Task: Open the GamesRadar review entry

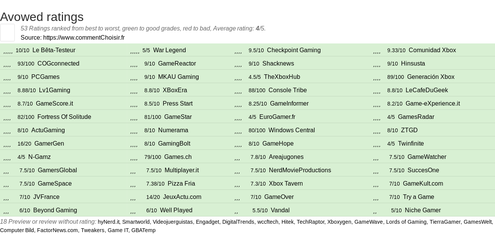Action: 416,117
